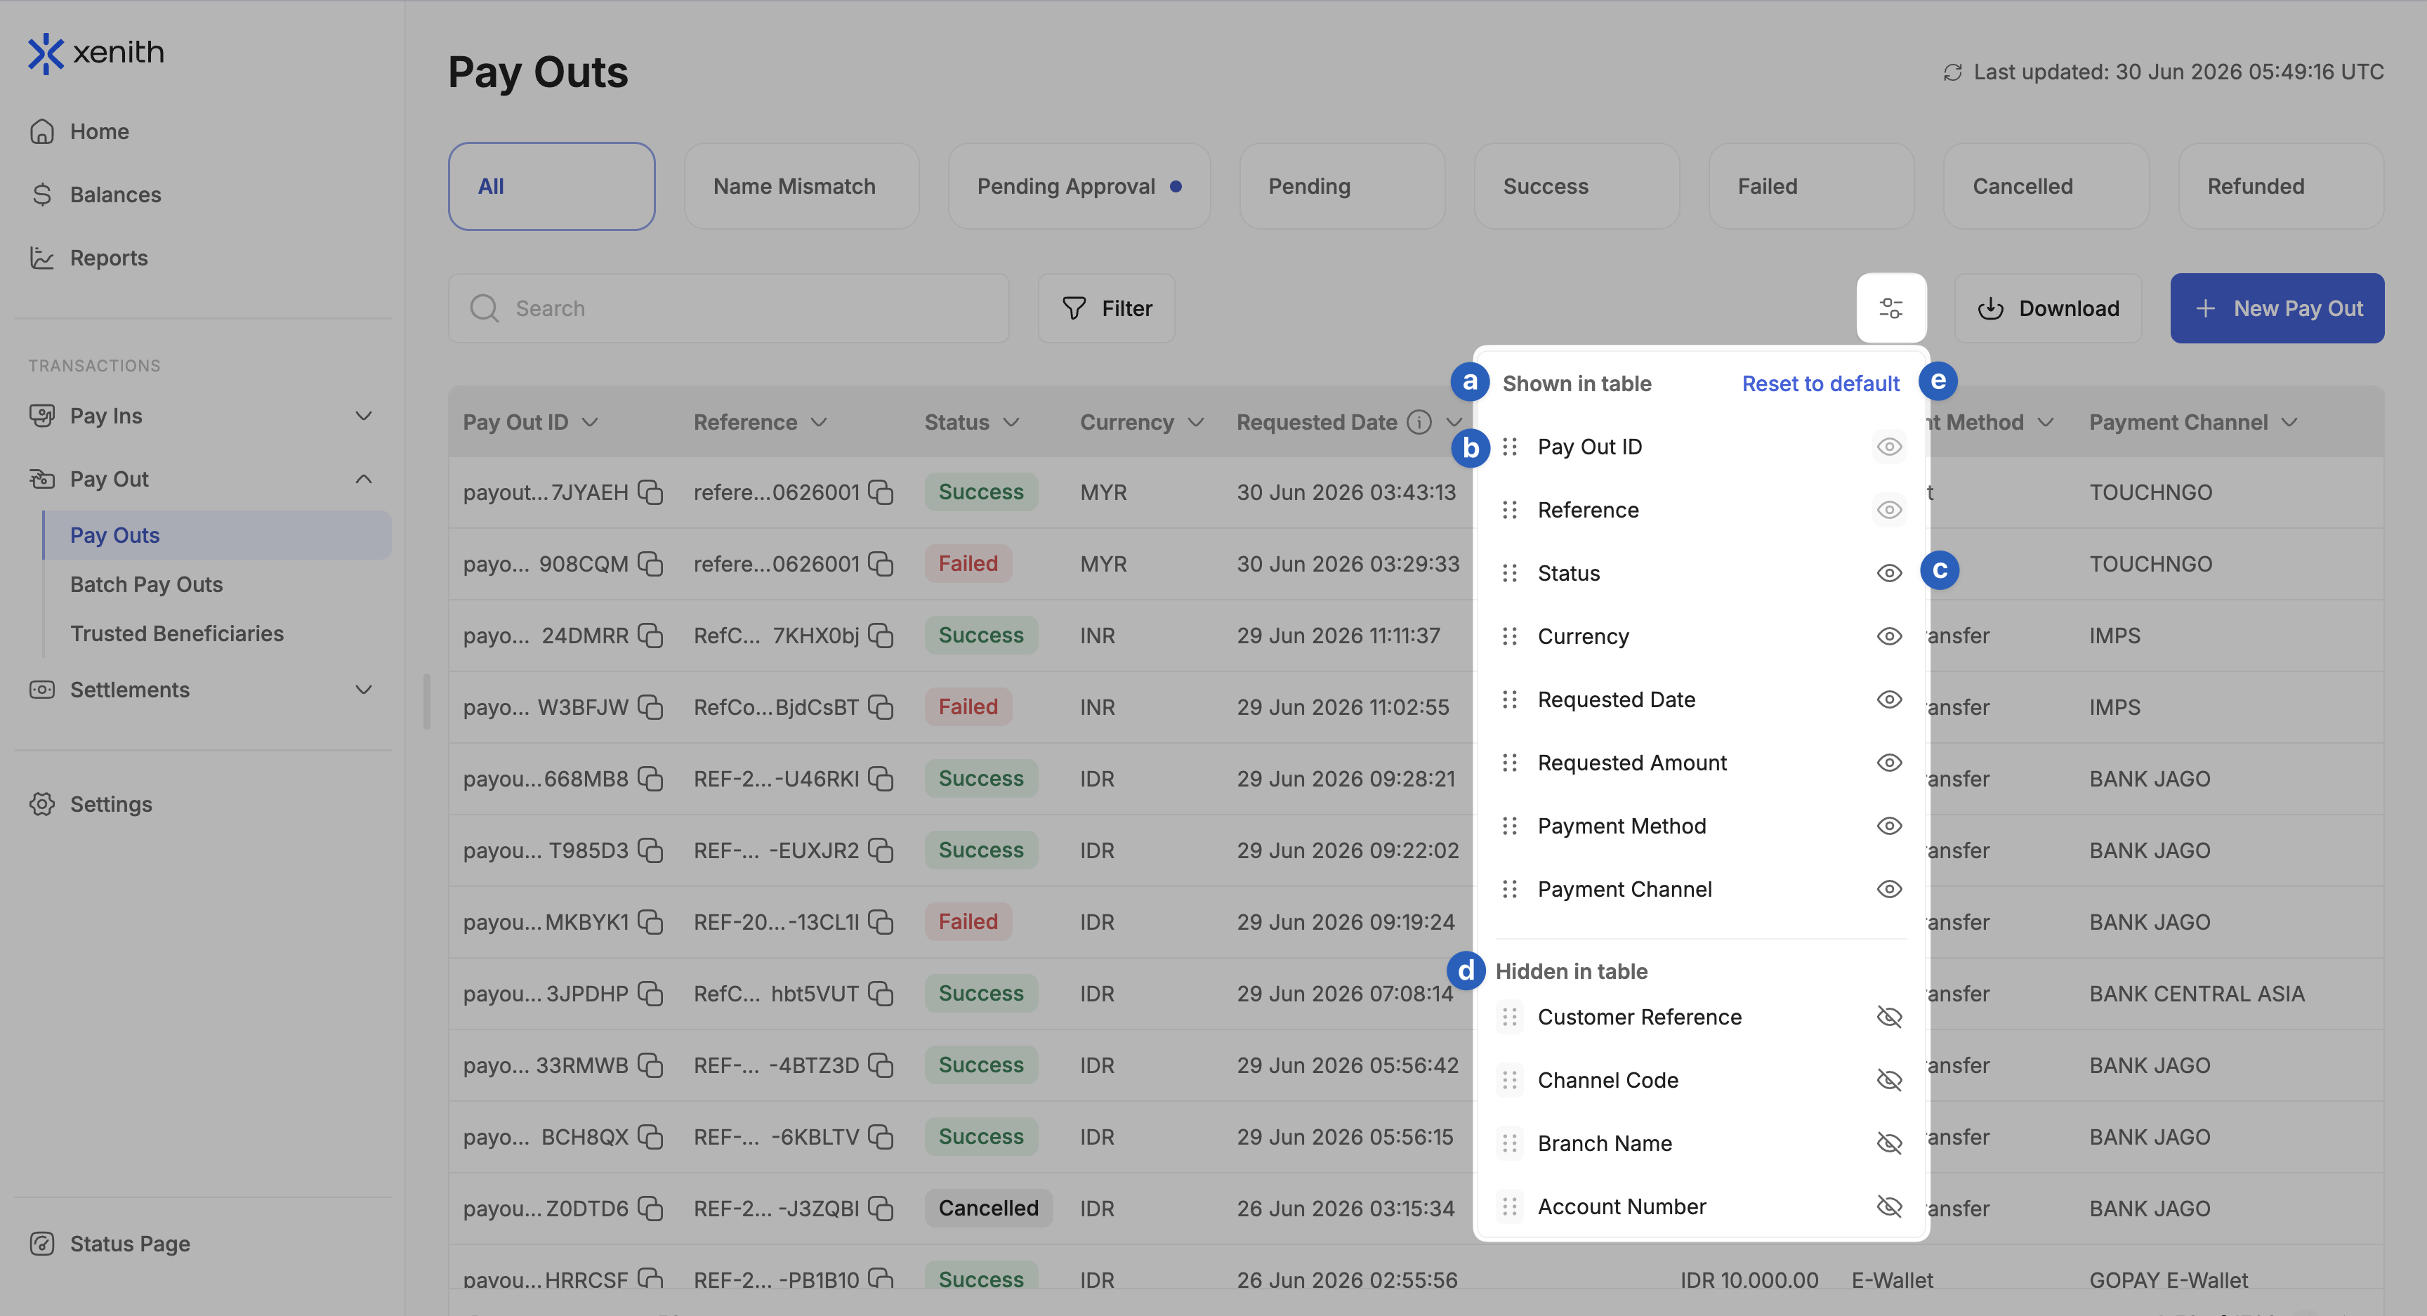Click the Download button
Viewport: 2427px width, 1316px height.
[2048, 308]
